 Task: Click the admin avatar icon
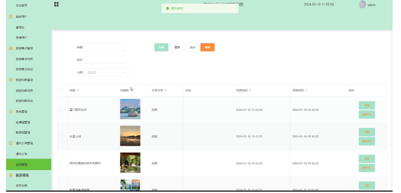click(362, 4)
